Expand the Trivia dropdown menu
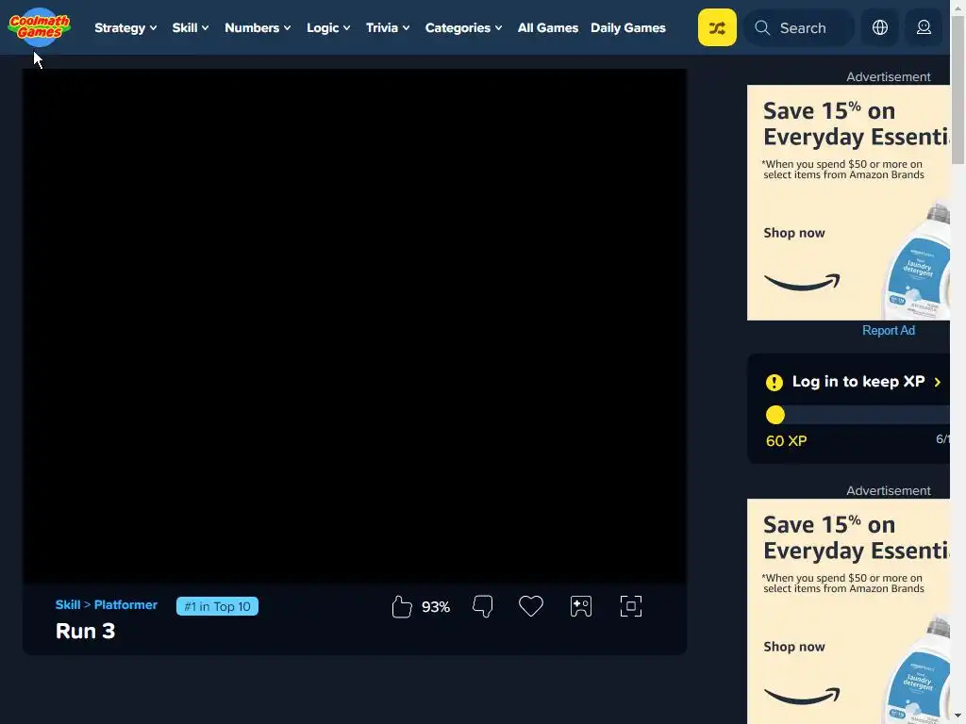 click(388, 27)
